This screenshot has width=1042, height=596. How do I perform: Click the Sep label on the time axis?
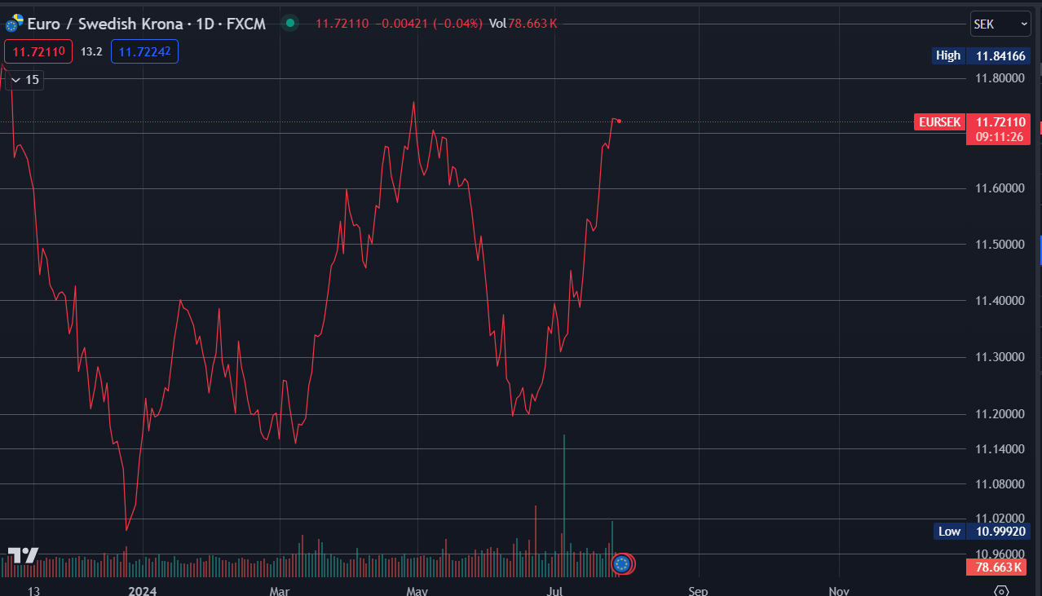pyautogui.click(x=698, y=590)
